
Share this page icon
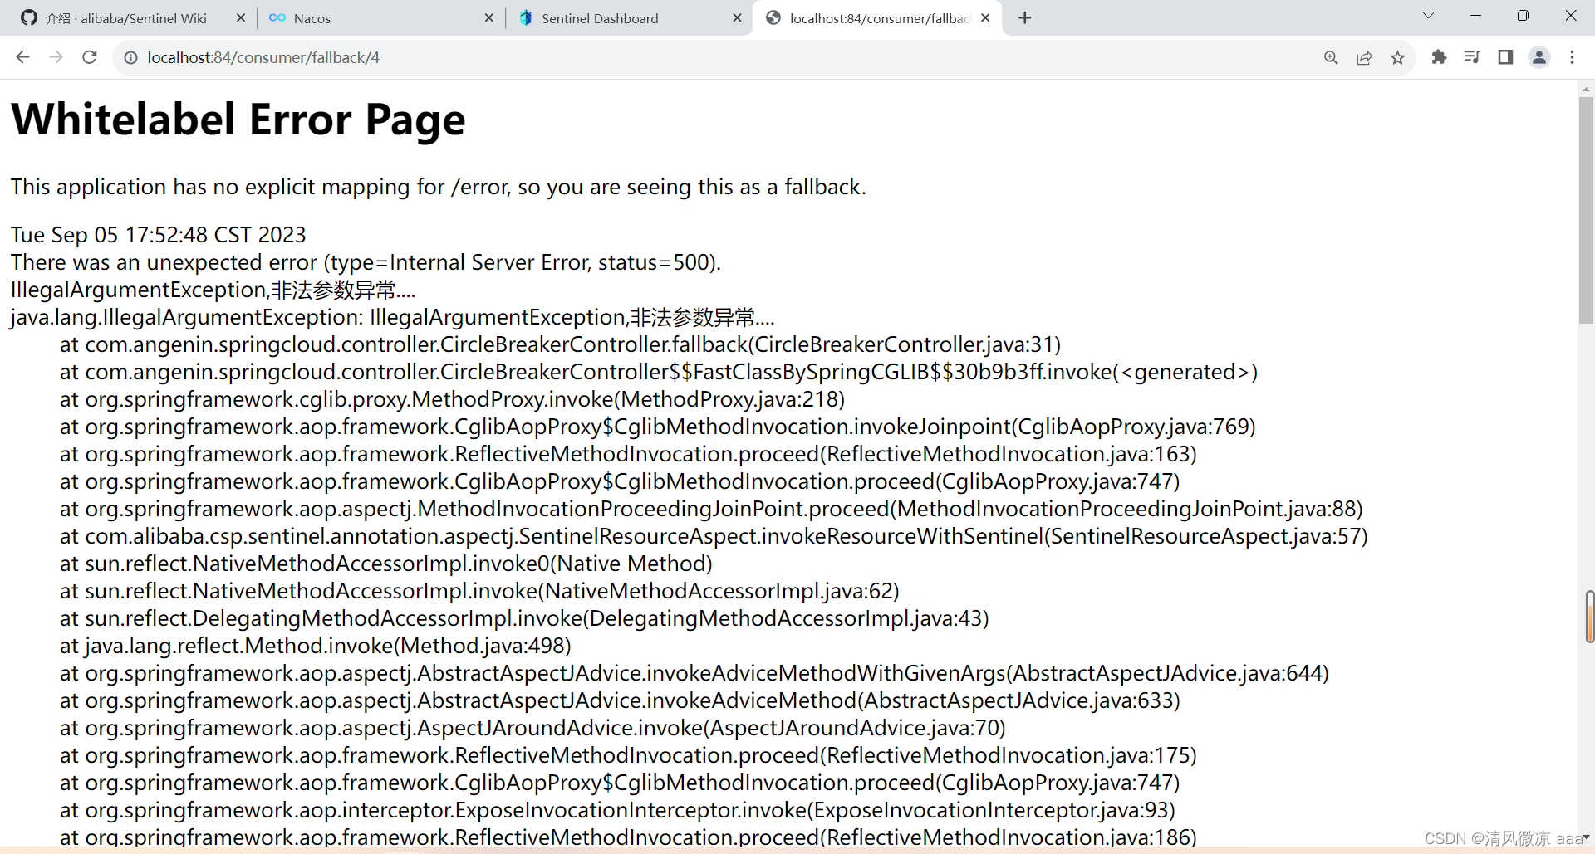point(1364,57)
